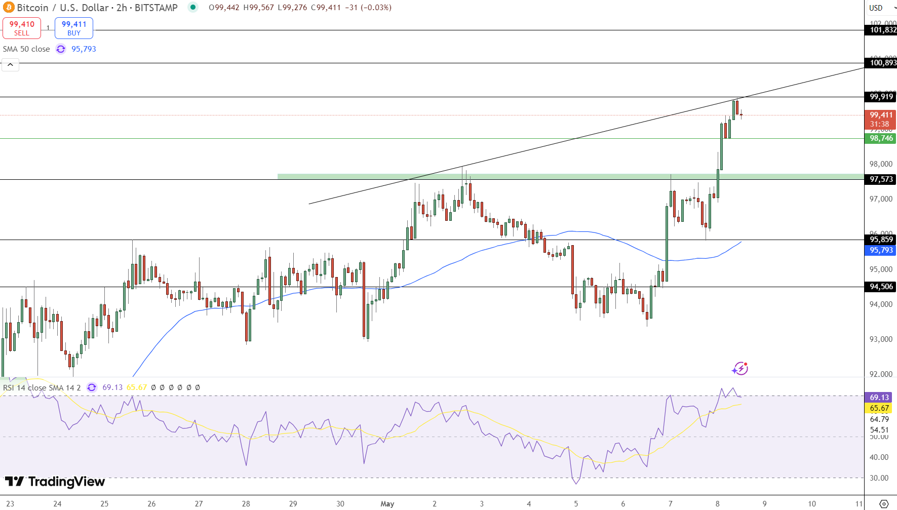Viewport: 897px width, 510px height.
Task: Select the RSI 14 close SMA 14 2 label
Action: pyautogui.click(x=42, y=387)
